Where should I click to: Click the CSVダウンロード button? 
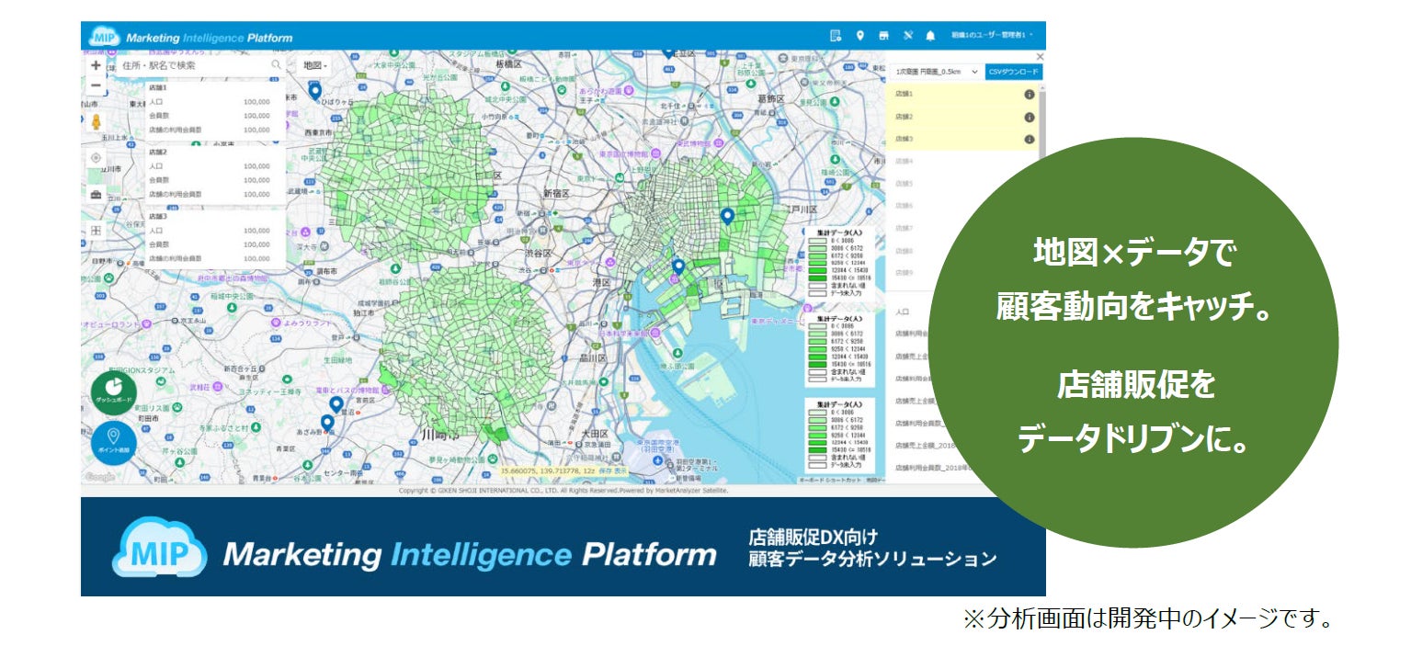[x=1013, y=71]
